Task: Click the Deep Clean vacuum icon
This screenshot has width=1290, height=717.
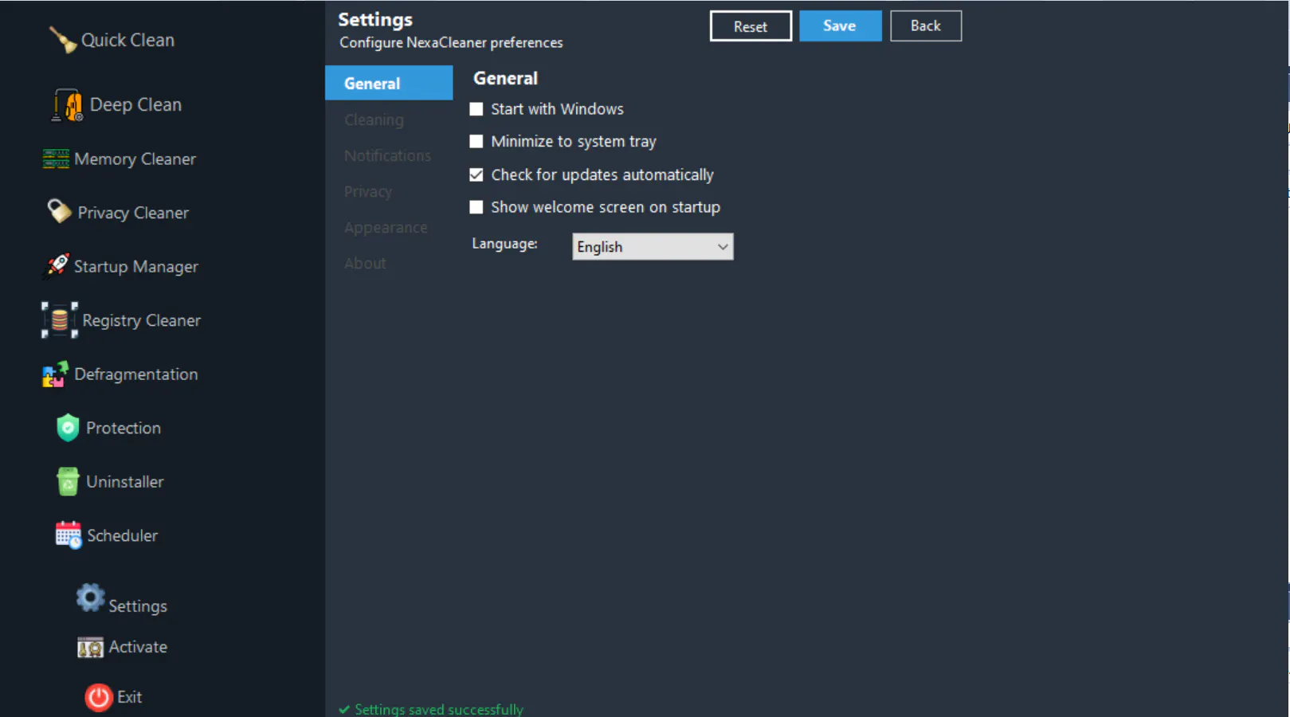Action: [x=67, y=105]
